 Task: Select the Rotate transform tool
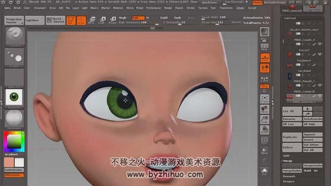click(x=112, y=21)
